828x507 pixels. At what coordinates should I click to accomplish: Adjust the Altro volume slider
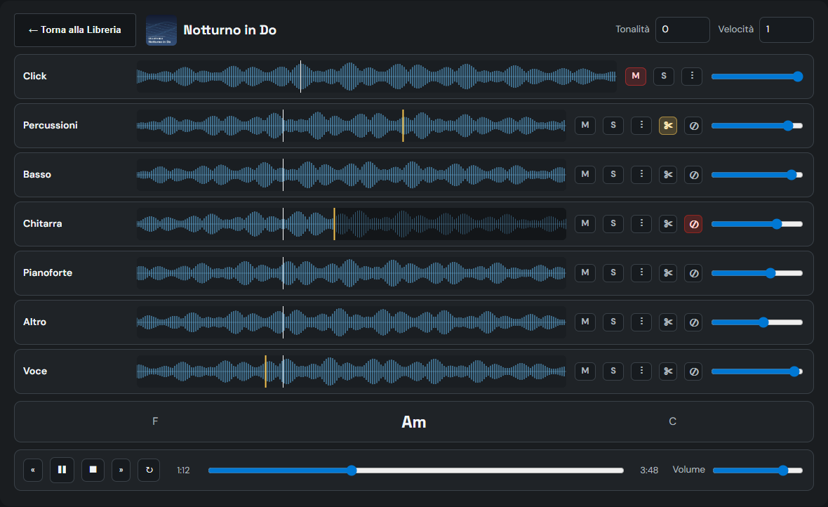point(757,322)
